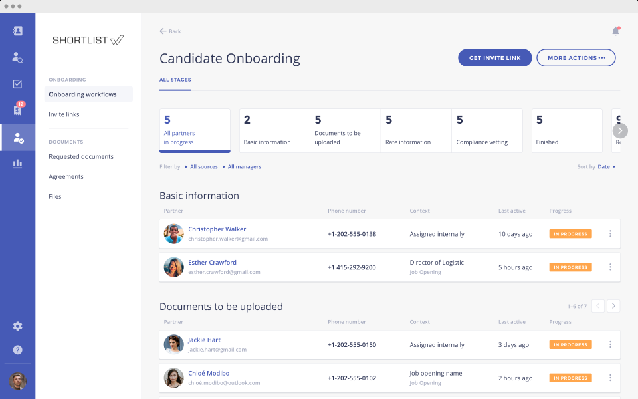Select the onboarding person-check sidebar icon

click(17, 137)
